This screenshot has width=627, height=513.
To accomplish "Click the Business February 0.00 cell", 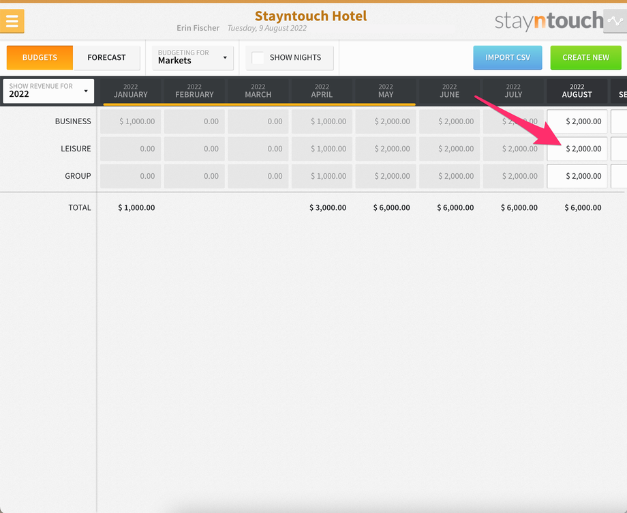I will tap(194, 121).
